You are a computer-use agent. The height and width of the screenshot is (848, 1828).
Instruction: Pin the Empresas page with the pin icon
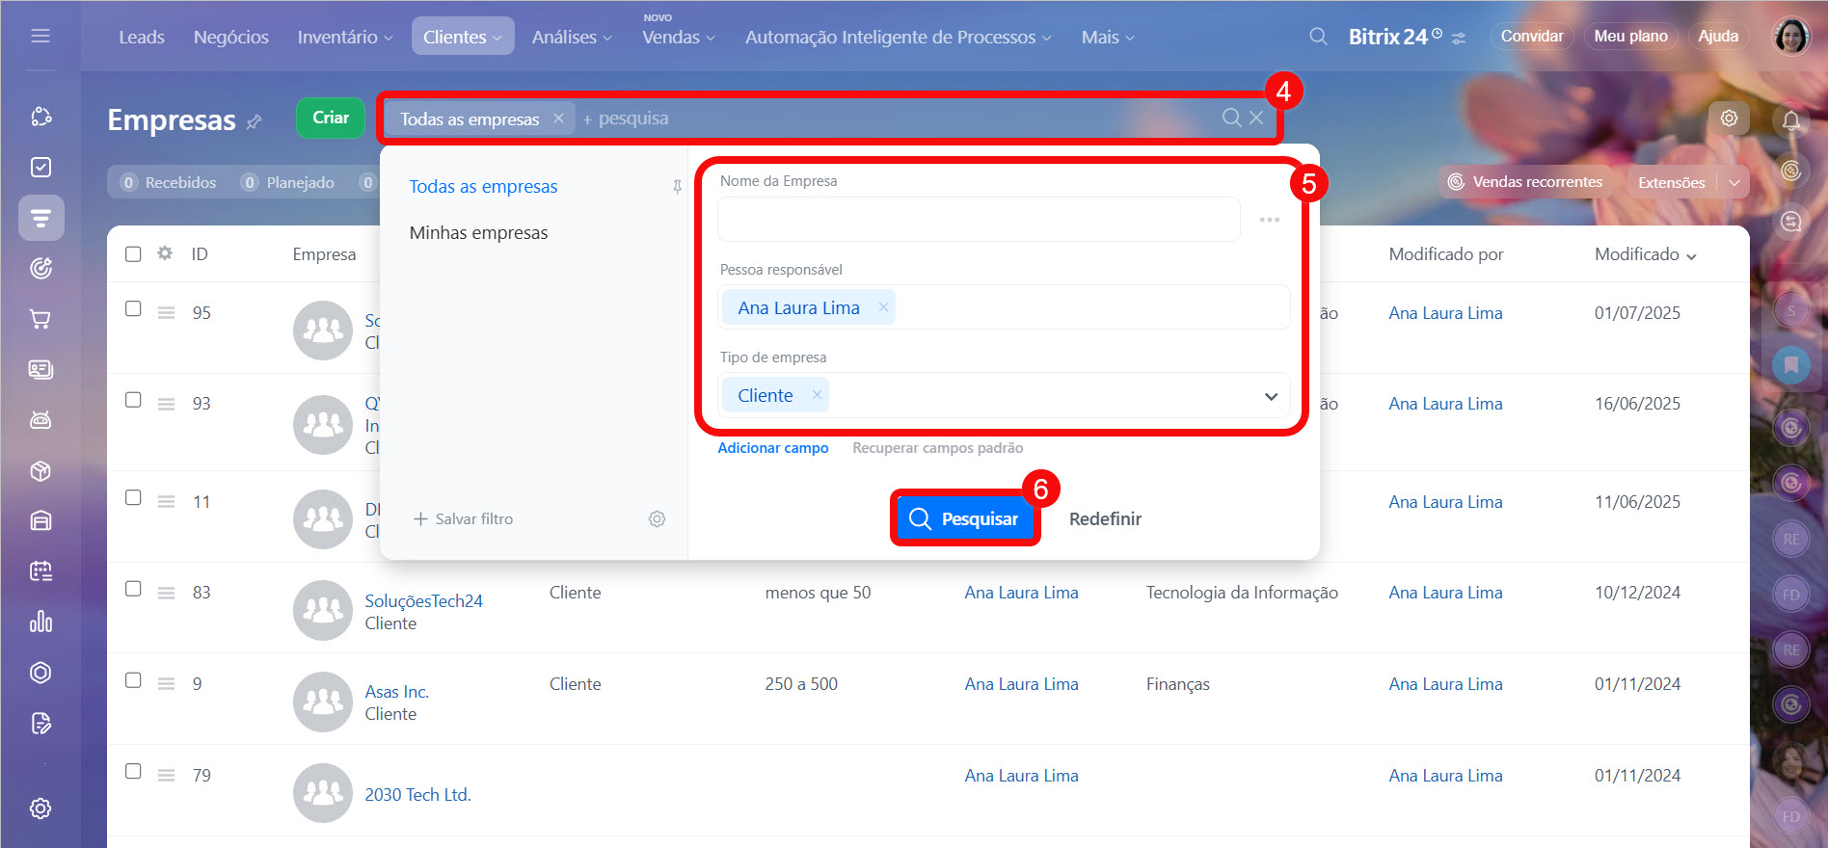[255, 121]
